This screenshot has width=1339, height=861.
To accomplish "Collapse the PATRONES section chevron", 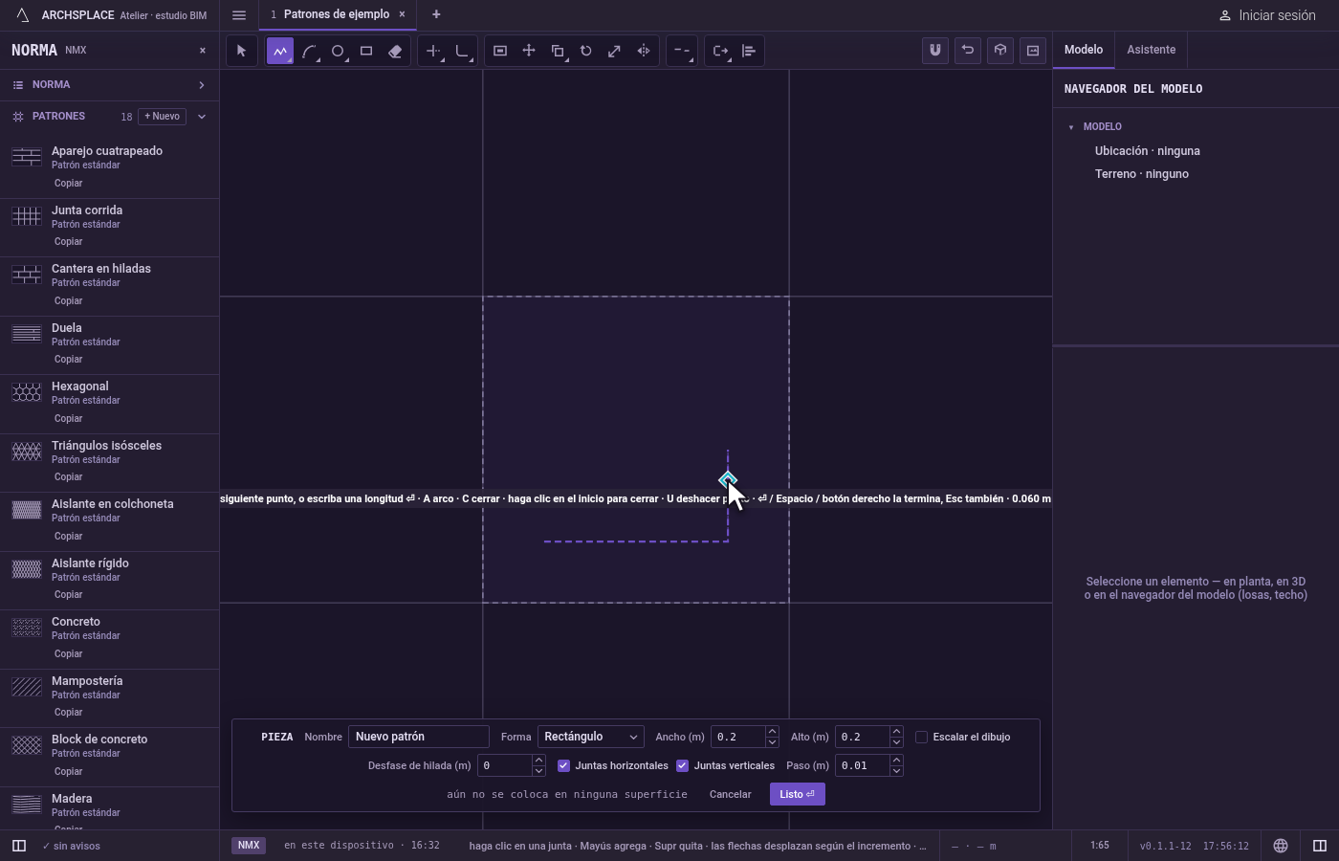I will pyautogui.click(x=201, y=117).
